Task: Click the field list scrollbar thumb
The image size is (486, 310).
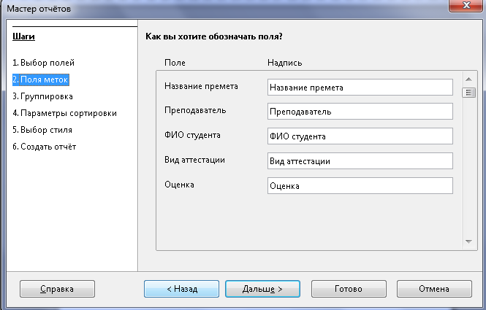Action: [x=468, y=93]
